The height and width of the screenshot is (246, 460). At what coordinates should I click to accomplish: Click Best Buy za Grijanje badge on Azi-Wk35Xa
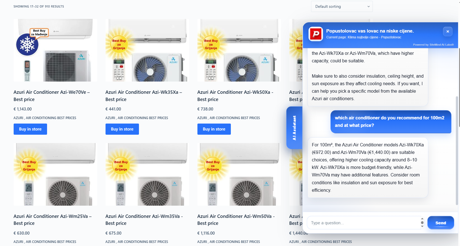click(x=119, y=44)
